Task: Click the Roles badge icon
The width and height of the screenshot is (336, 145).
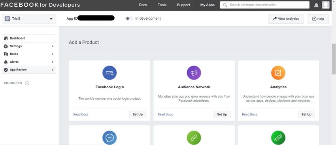Action: (x=6, y=54)
